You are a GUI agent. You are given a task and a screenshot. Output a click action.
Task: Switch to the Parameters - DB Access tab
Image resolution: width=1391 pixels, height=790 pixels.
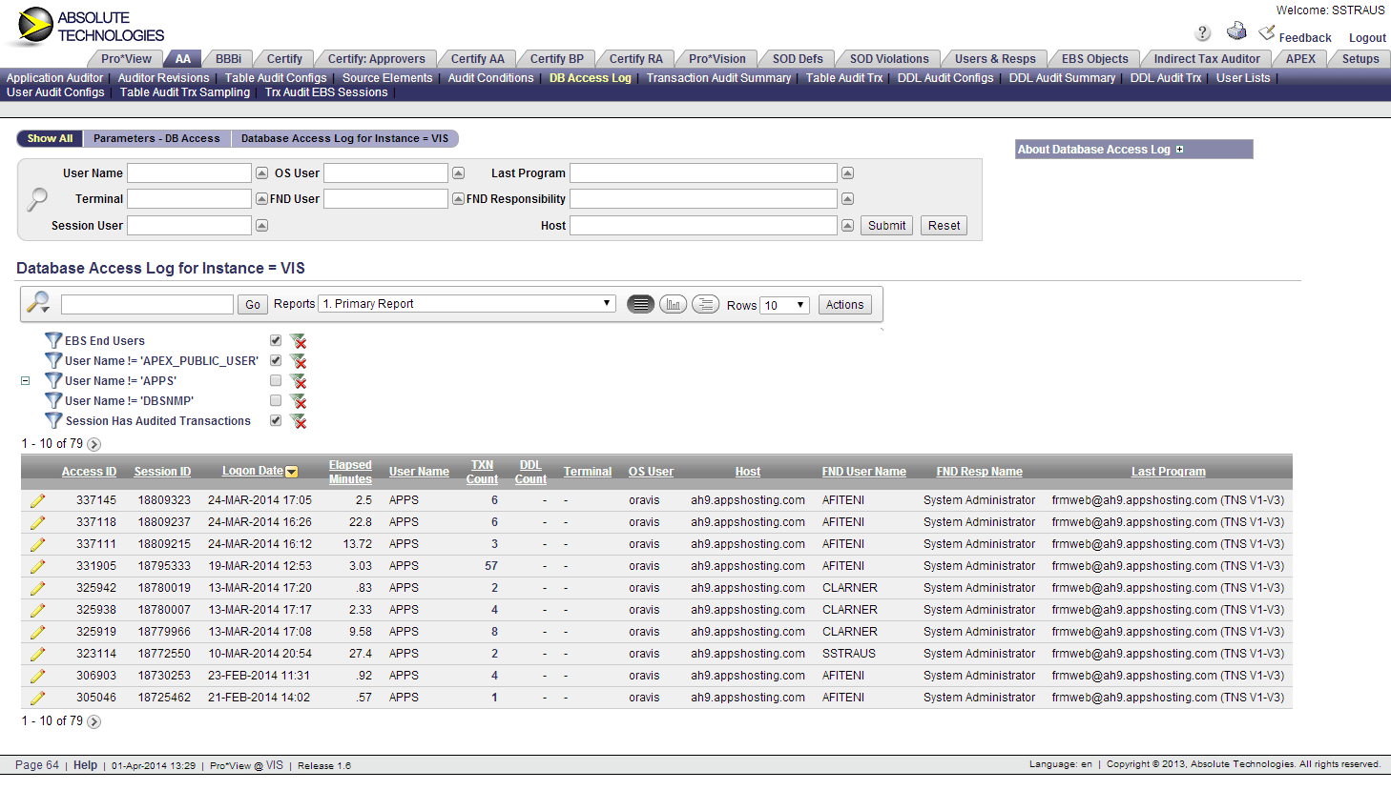[x=157, y=138]
